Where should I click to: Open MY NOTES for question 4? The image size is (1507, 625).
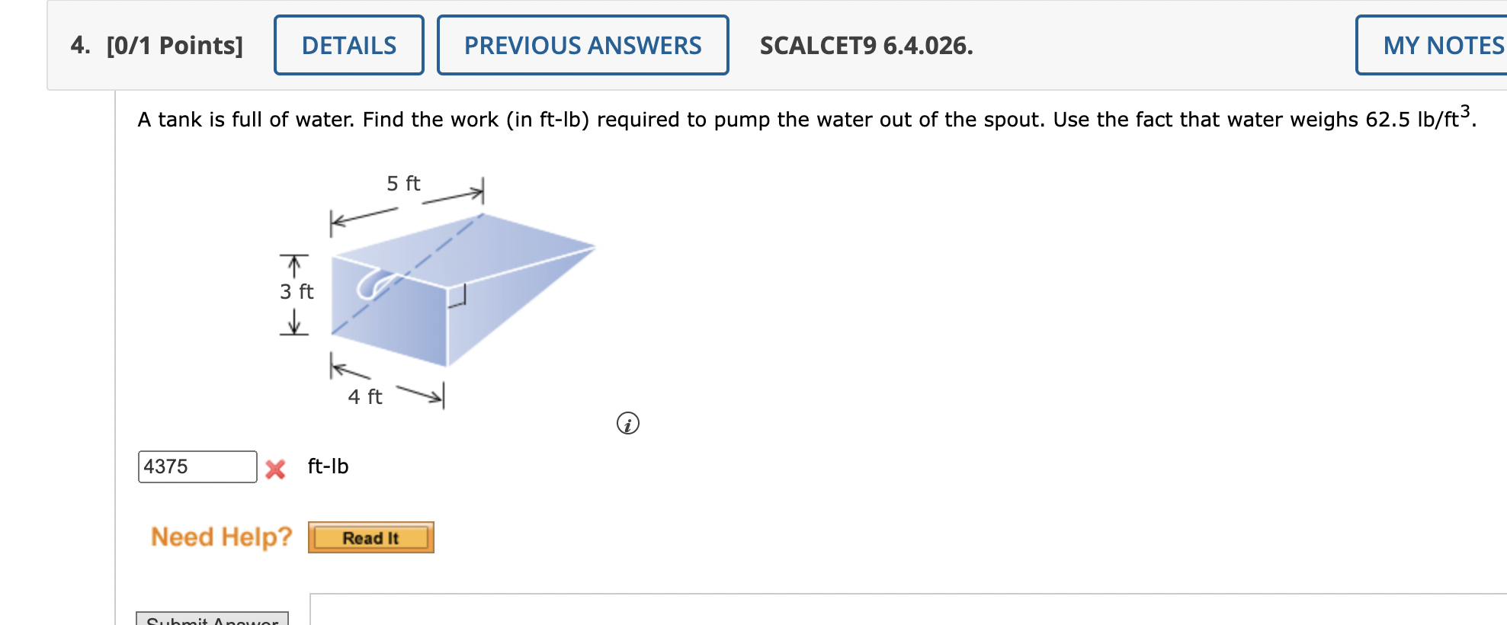[x=1465, y=46]
